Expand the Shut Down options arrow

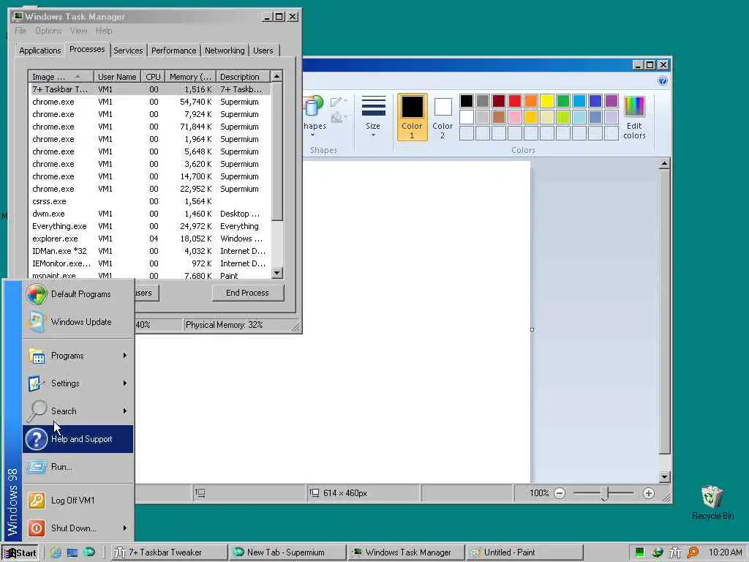(125, 528)
